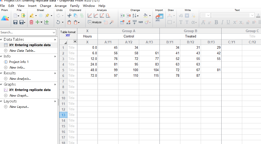Click the Redo arrow icon
Screen dimensions: 261x144
[x=58, y=16]
